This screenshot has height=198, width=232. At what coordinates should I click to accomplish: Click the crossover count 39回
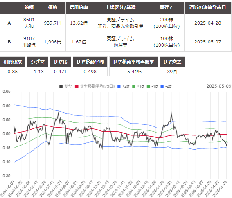[x=172, y=72]
